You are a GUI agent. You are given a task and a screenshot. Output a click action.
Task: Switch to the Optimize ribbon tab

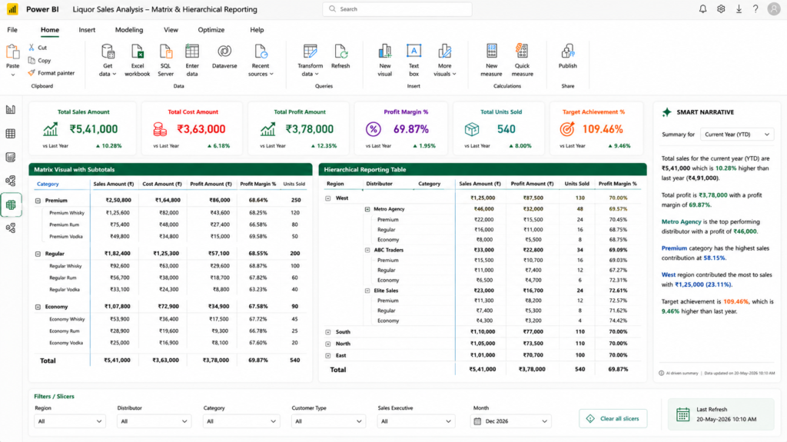[x=211, y=30]
